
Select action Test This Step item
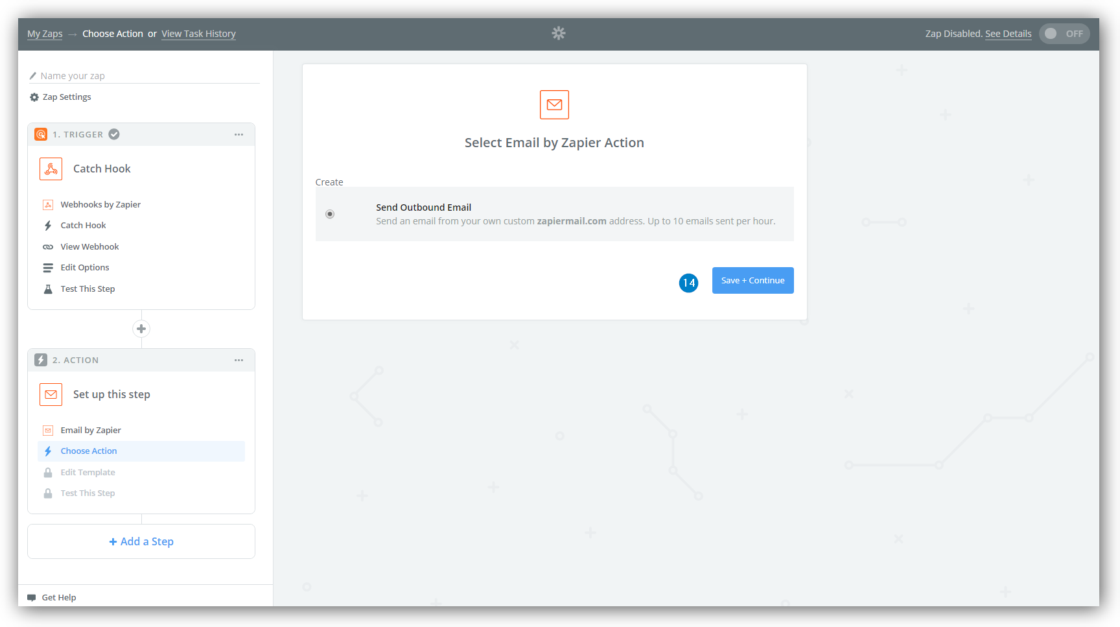click(x=87, y=493)
